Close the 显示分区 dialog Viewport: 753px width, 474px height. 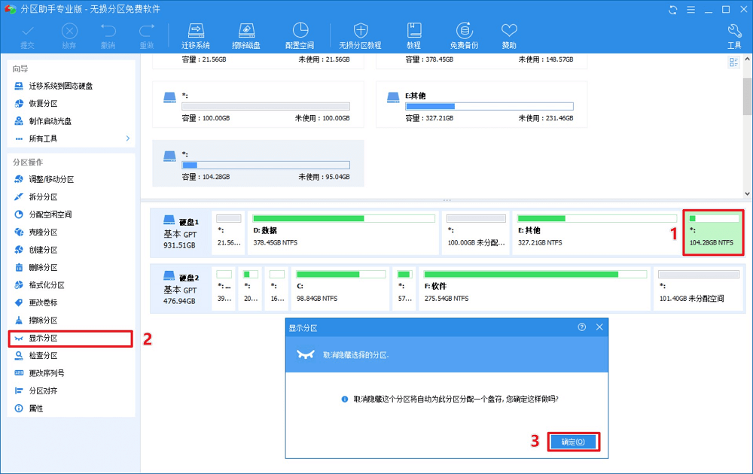(599, 327)
